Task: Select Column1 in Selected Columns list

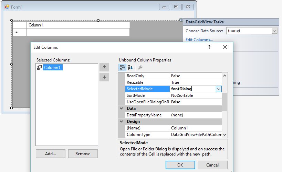Action: click(52, 68)
